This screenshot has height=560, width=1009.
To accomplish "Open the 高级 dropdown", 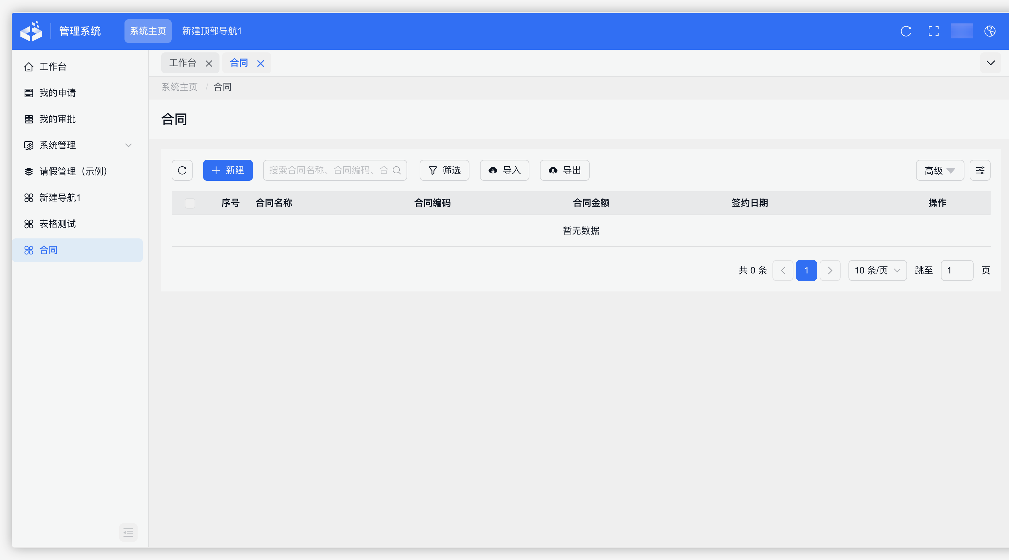I will tap(940, 170).
